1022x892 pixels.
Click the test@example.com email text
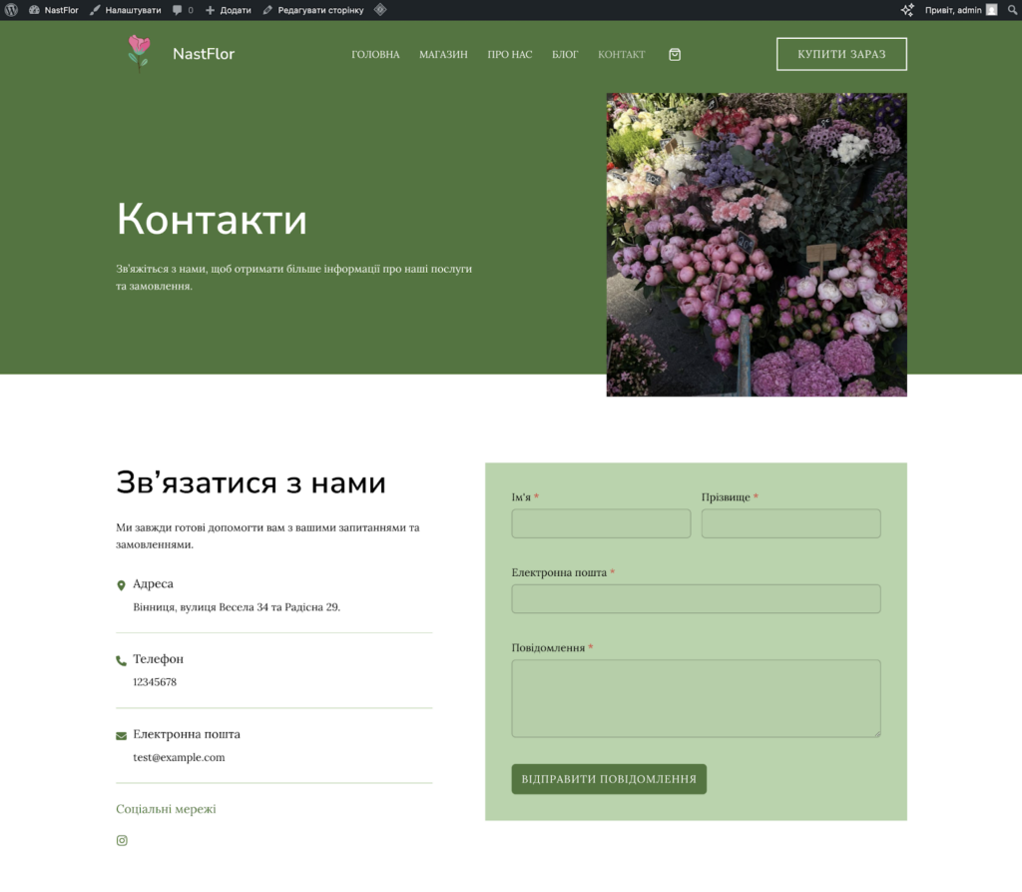point(179,757)
